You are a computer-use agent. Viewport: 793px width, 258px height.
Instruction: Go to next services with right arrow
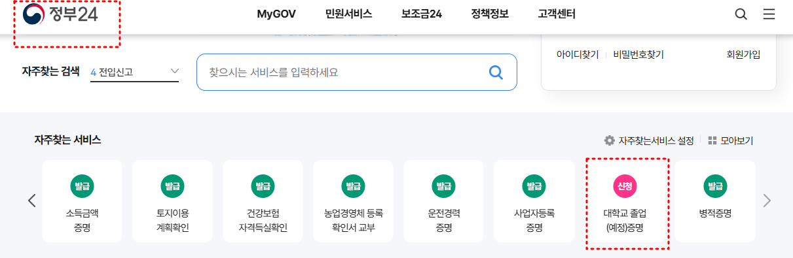(767, 201)
